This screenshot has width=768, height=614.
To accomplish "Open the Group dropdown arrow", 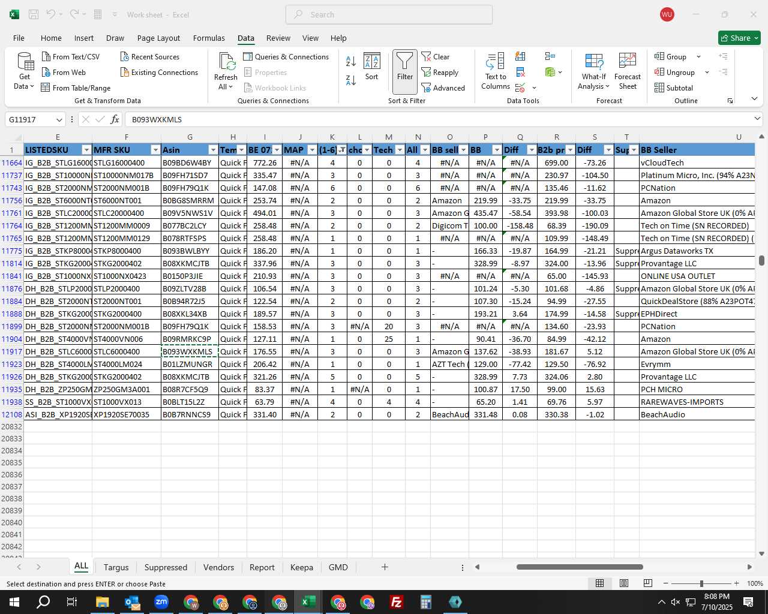I will pyautogui.click(x=698, y=56).
